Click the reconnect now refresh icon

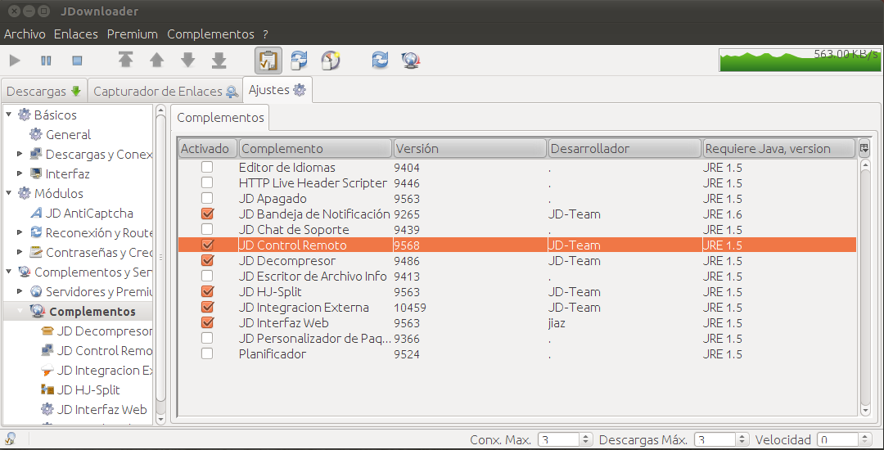click(x=380, y=60)
